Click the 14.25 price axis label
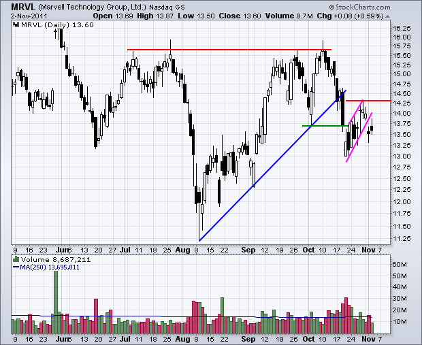This screenshot has width=422, height=345. (402, 103)
